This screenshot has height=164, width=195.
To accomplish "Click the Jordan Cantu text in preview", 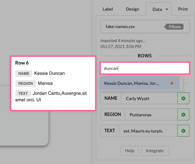I will pos(51,96).
